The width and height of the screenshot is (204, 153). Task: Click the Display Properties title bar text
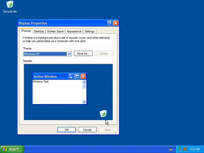point(33,23)
